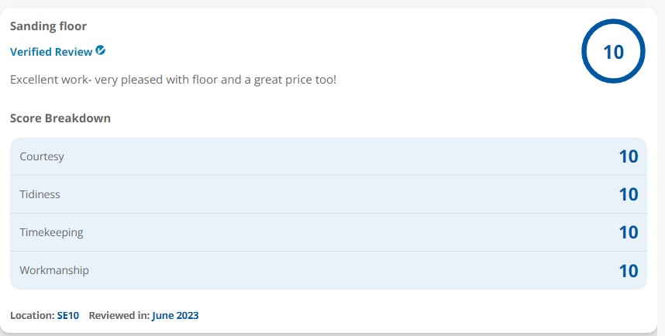The width and height of the screenshot is (665, 336).
Task: Click the 'Excellent work' review comment text
Action: pos(173,79)
